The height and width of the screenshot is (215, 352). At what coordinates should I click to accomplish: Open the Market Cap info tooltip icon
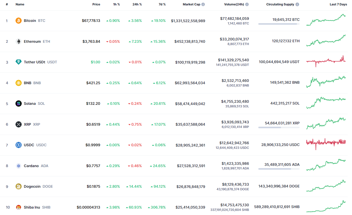[x=203, y=4]
